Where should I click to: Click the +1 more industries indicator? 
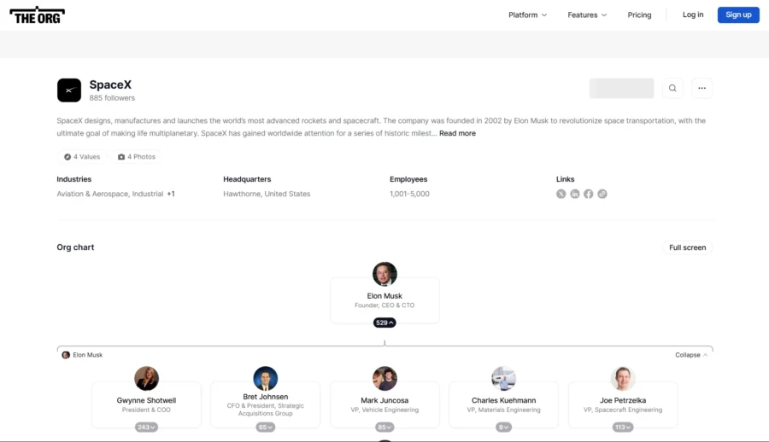pyautogui.click(x=171, y=194)
